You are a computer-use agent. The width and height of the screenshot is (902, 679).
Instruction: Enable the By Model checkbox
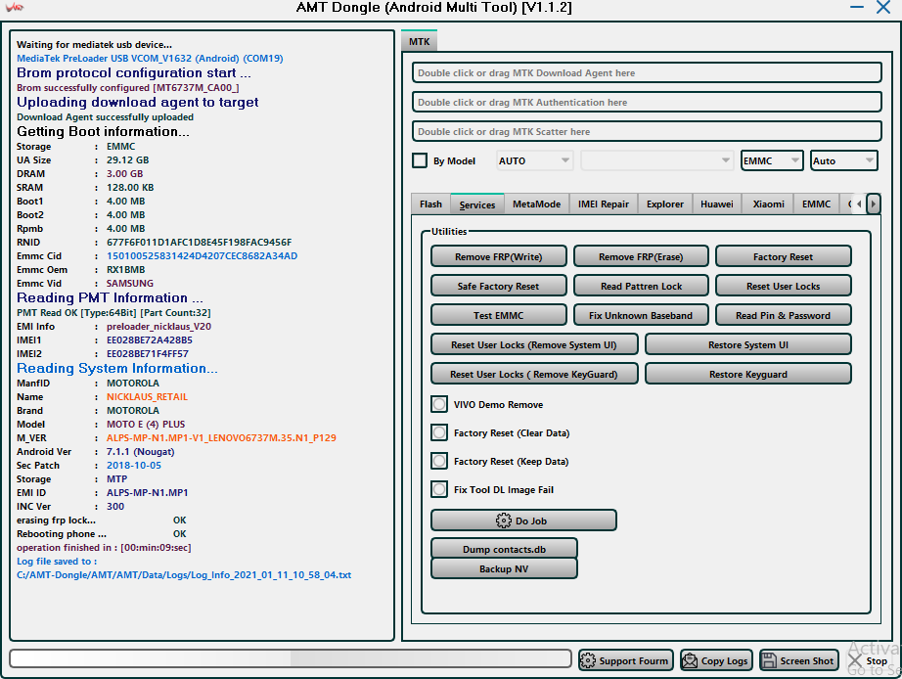[x=420, y=160]
